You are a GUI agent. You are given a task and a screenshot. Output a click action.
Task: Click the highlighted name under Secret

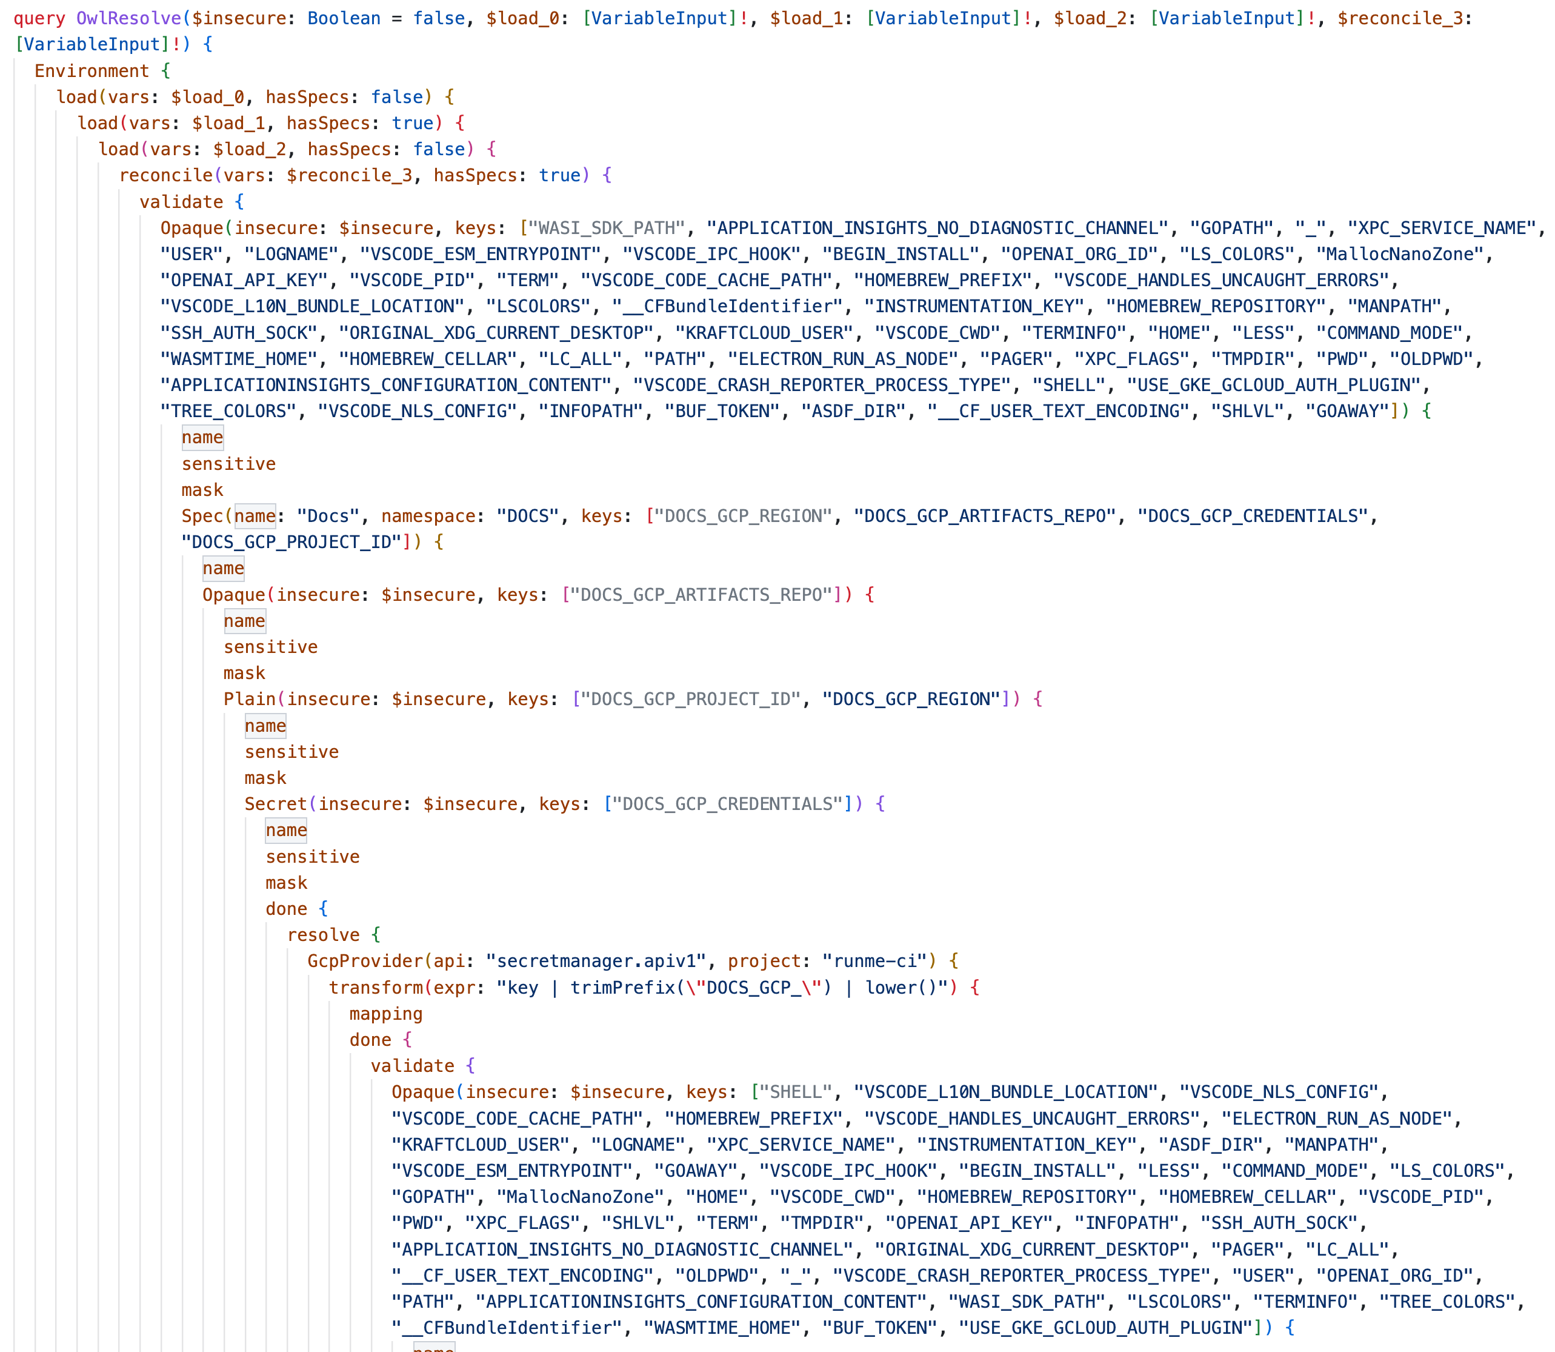click(286, 831)
